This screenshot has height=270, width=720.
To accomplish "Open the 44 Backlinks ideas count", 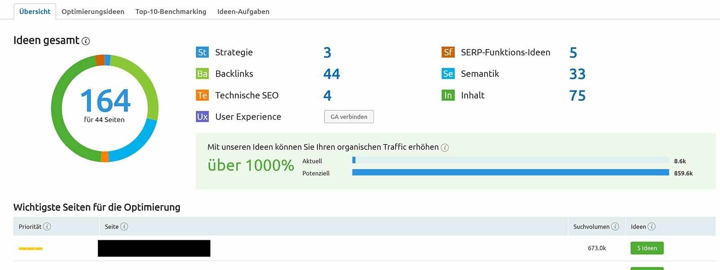I will point(332,74).
